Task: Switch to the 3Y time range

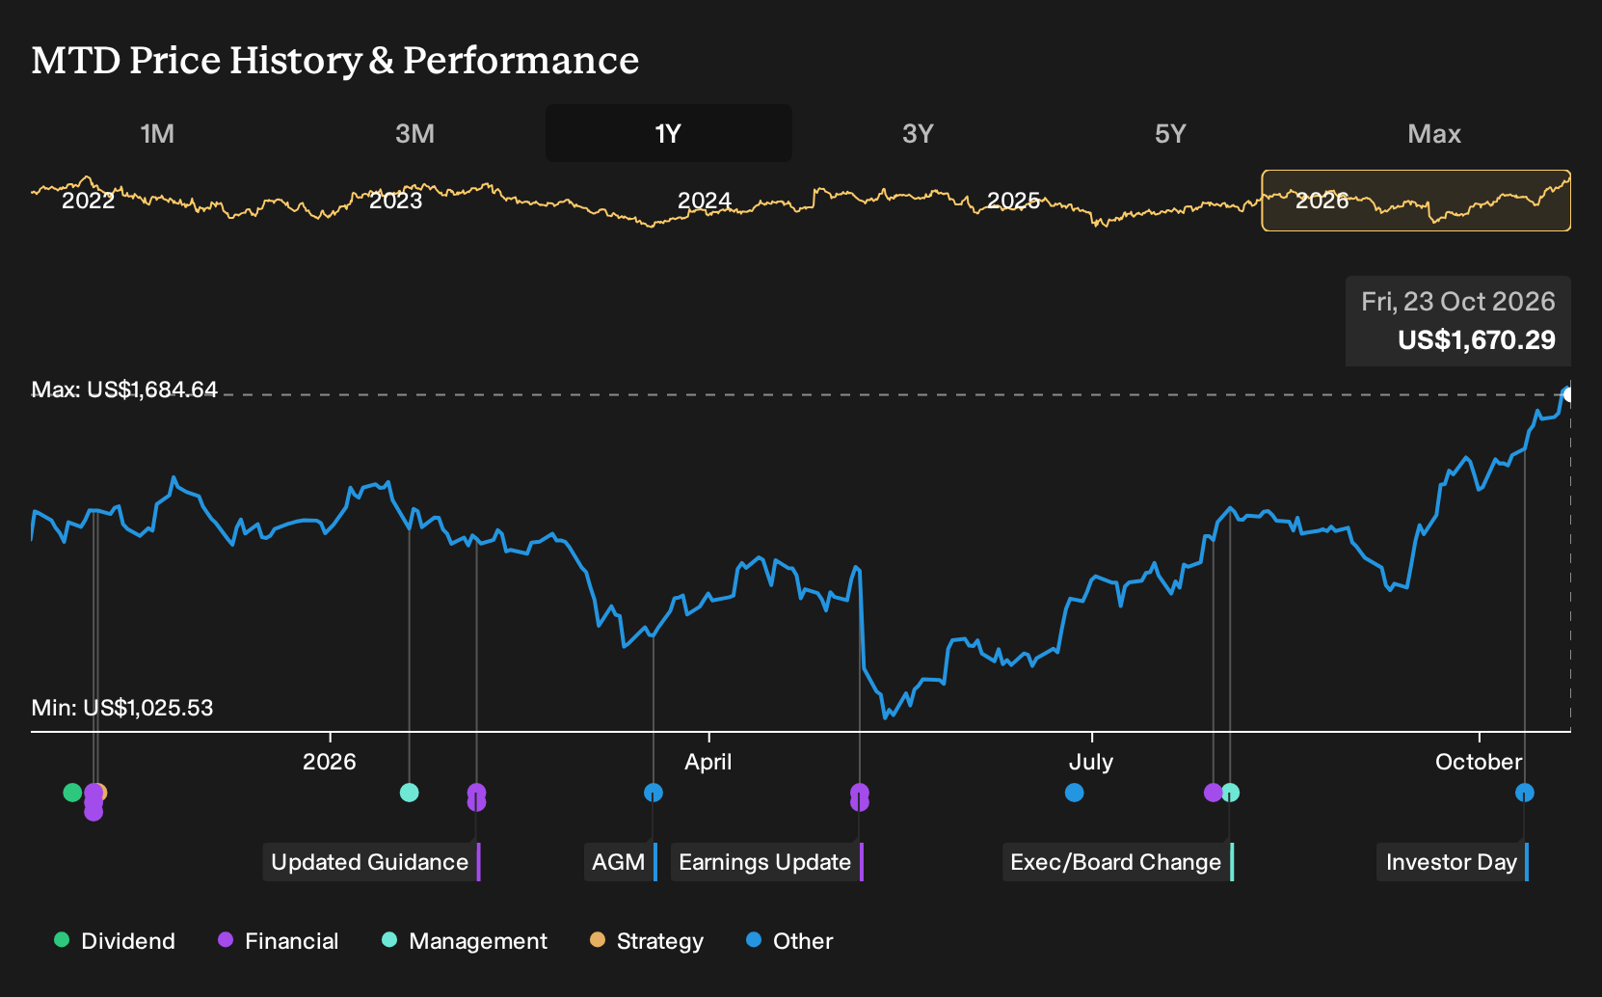Action: 918,133
